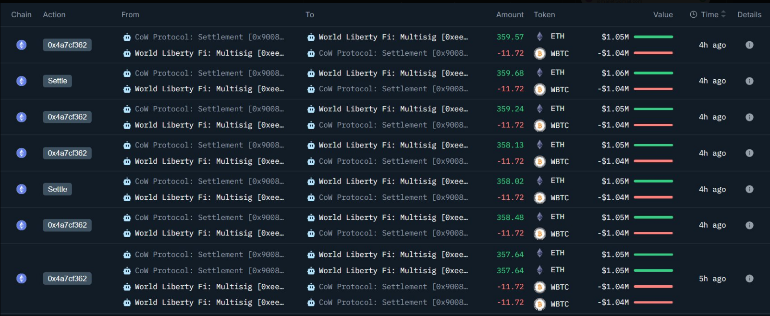The width and height of the screenshot is (770, 316).
Task: Open World Liberty Fi recipient in the 359.24 ETH line
Action: pyautogui.click(x=392, y=109)
